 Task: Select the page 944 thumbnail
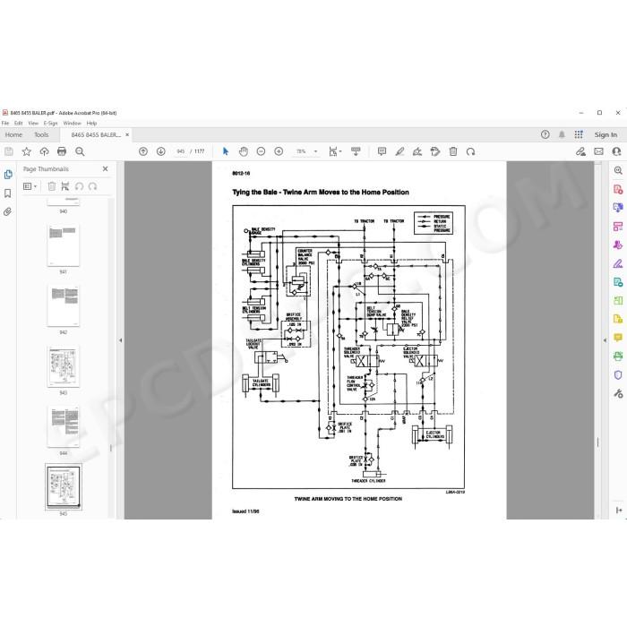(x=64, y=426)
